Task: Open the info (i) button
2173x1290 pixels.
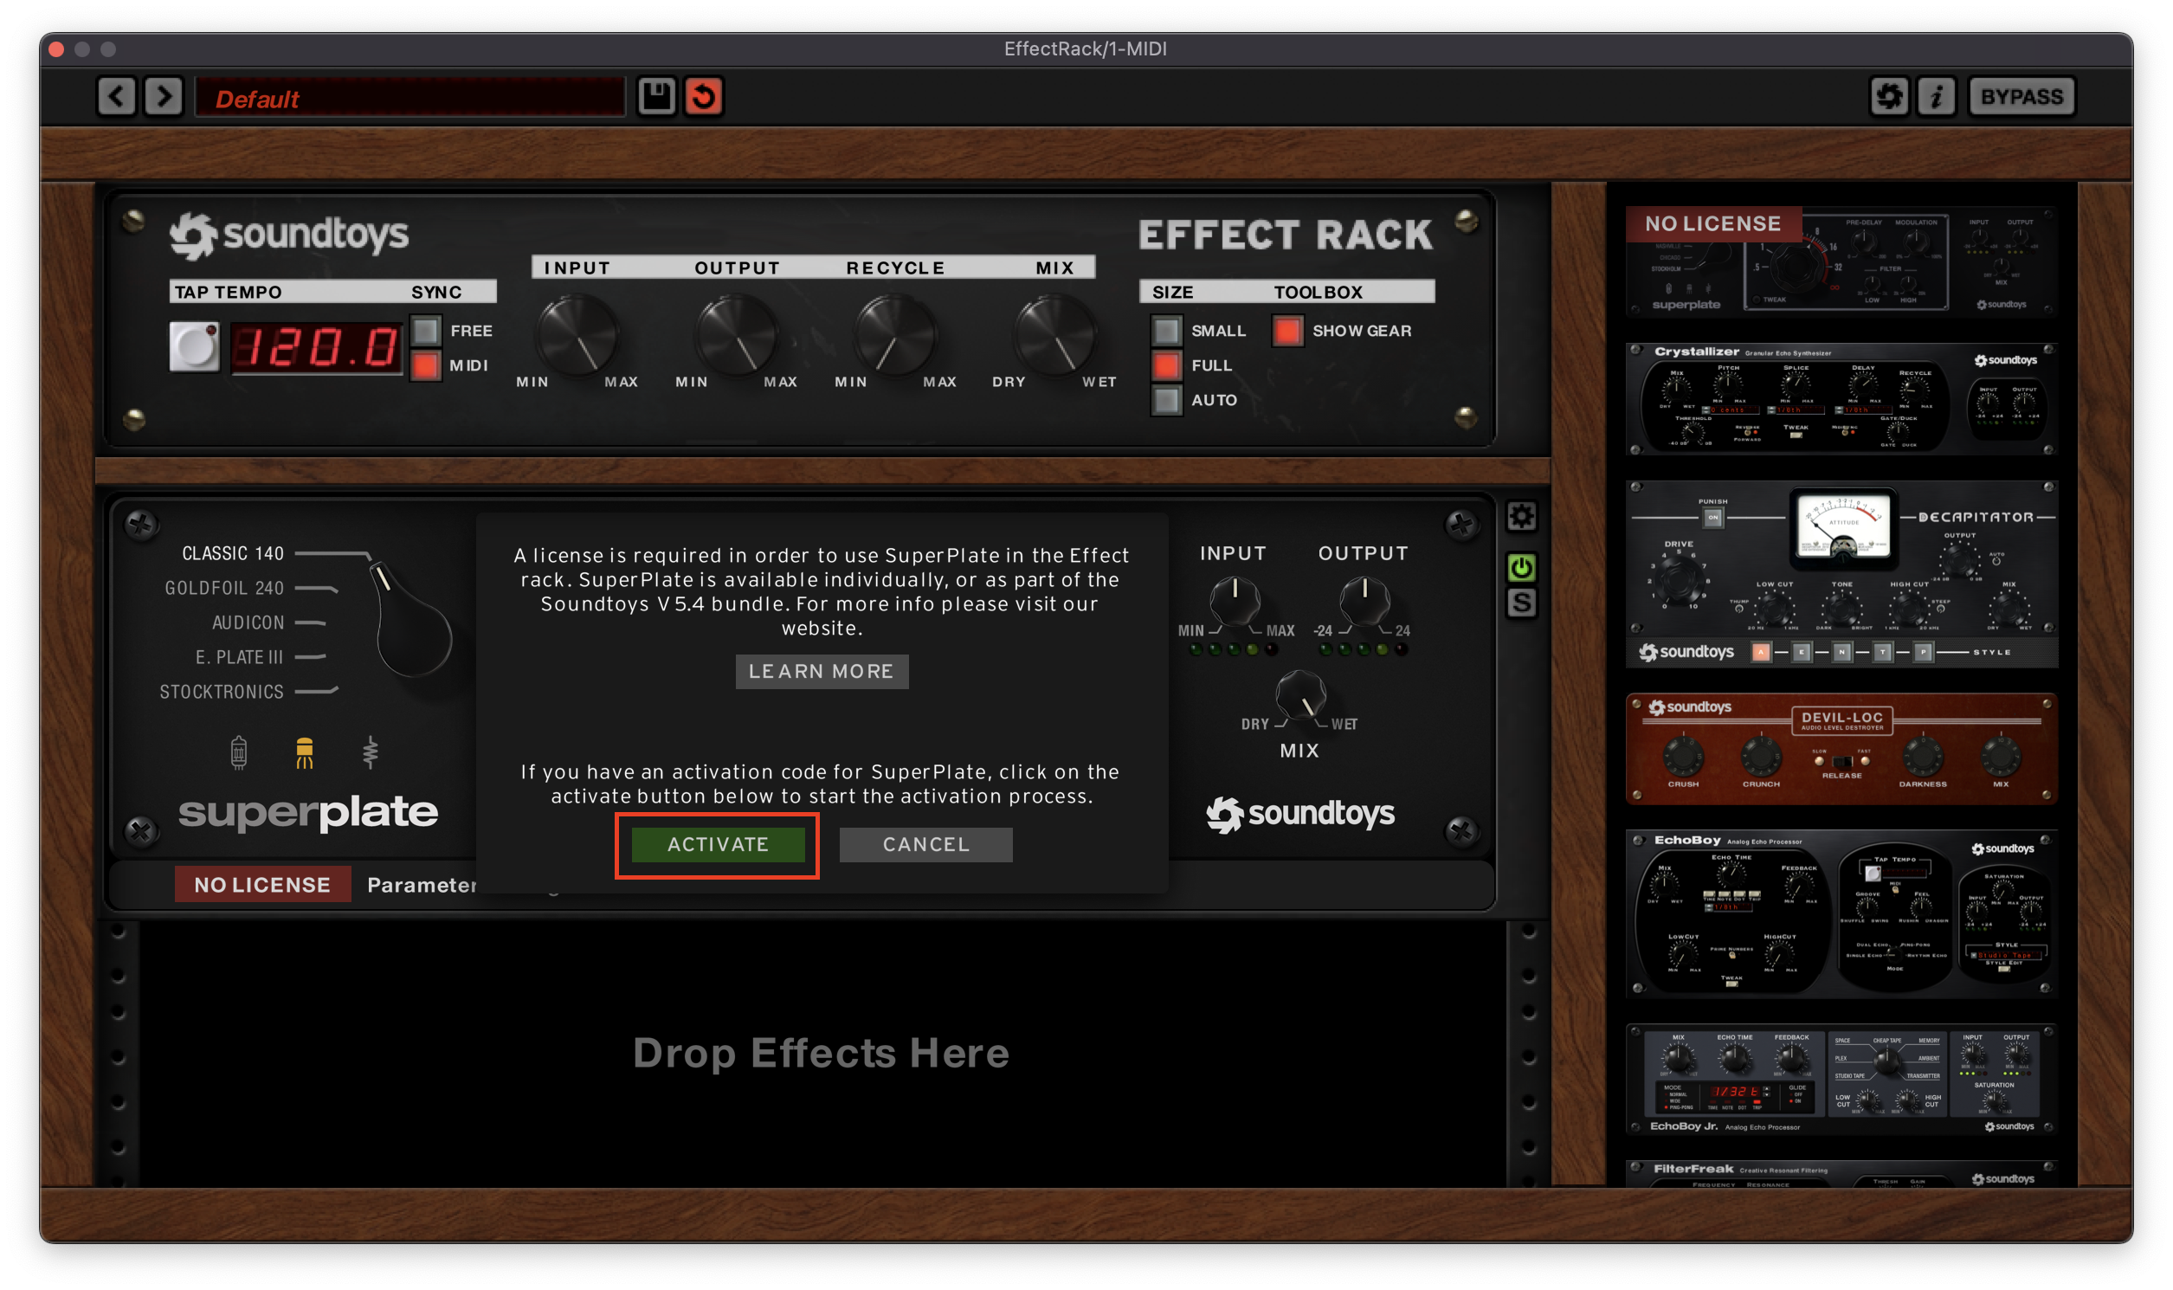Action: [x=1936, y=96]
